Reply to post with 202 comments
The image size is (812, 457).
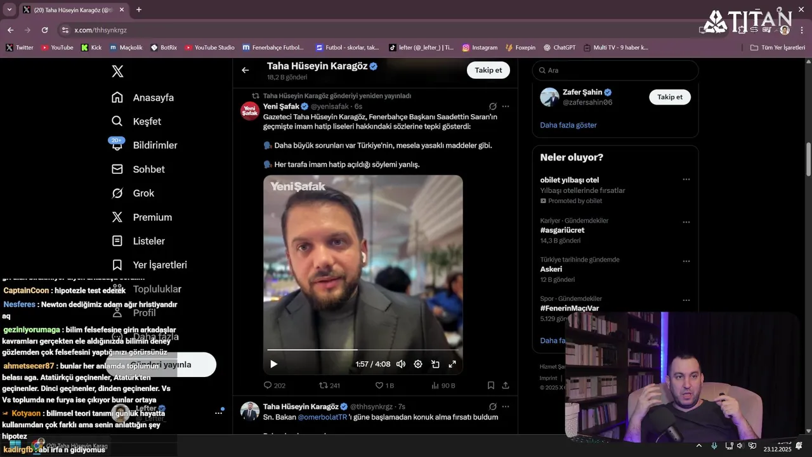[275, 385]
